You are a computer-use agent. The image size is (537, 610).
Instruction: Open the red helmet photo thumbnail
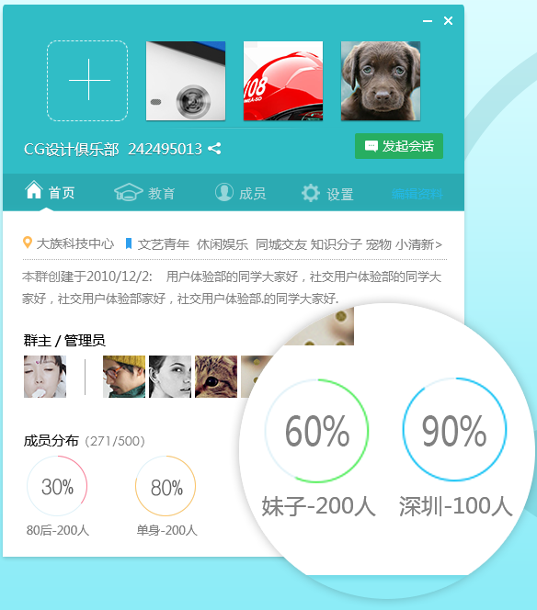[283, 81]
